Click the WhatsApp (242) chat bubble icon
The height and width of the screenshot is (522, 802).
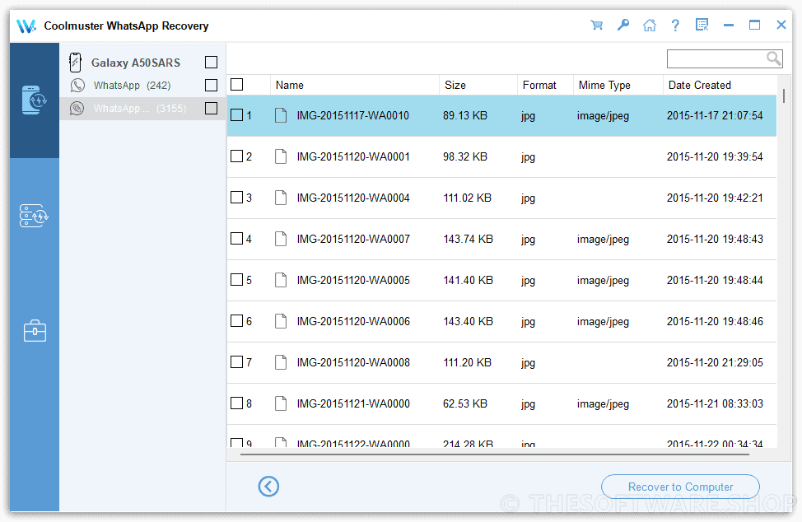click(77, 86)
